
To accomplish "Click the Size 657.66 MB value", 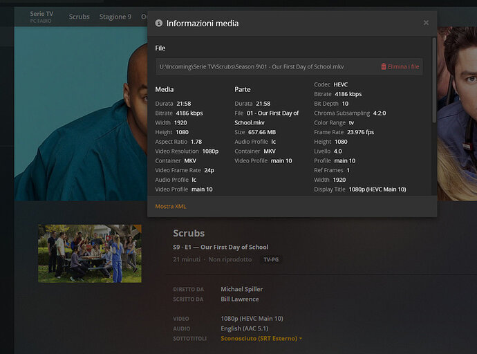I will point(262,132).
